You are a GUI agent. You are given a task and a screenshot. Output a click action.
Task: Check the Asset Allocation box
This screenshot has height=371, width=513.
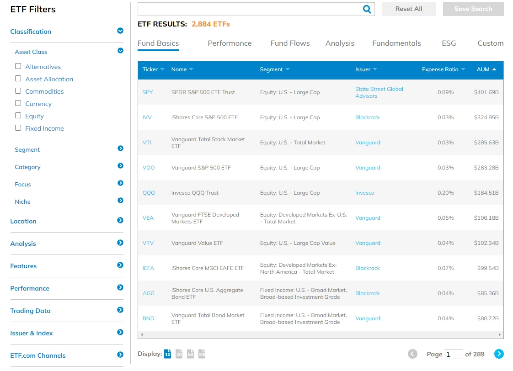(18, 79)
